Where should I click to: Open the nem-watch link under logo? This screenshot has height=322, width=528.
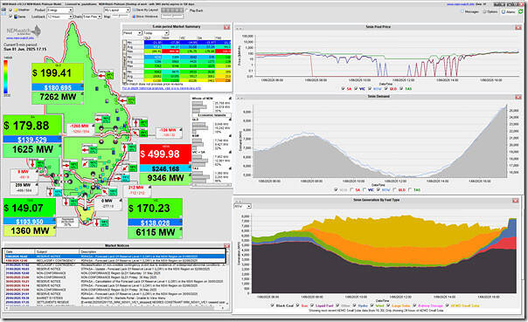[x=20, y=38]
